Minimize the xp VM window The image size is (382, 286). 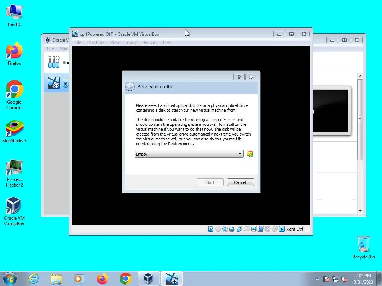click(x=279, y=34)
